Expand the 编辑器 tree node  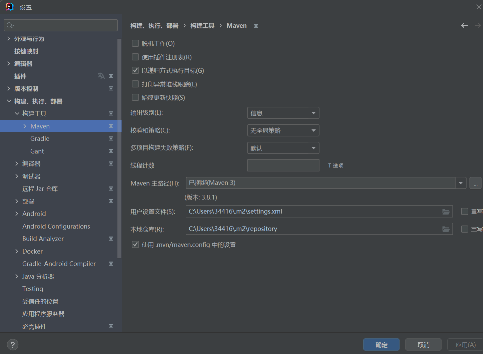point(9,63)
